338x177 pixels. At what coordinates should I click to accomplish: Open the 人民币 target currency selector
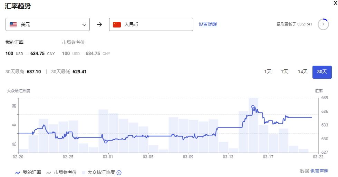[x=151, y=24]
